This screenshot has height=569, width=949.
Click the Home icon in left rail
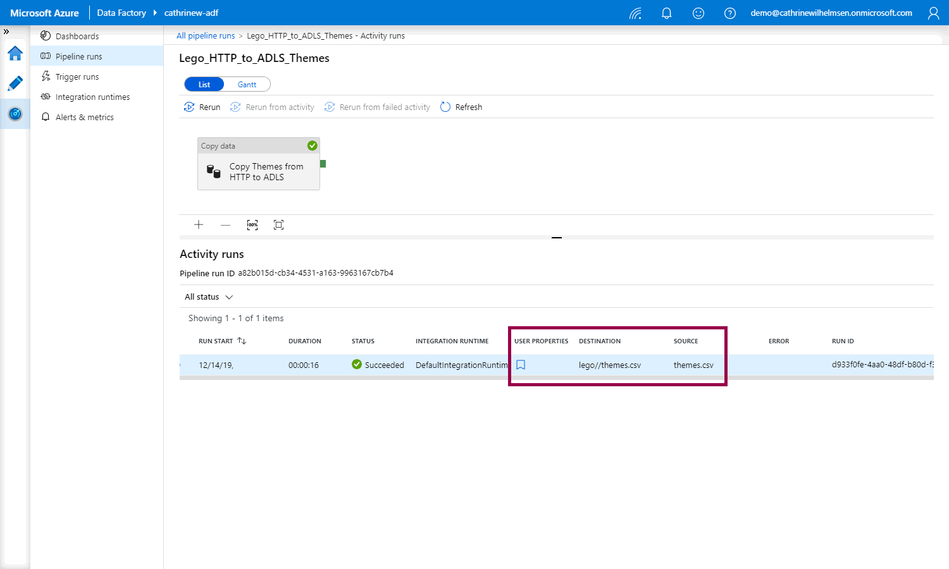(15, 54)
